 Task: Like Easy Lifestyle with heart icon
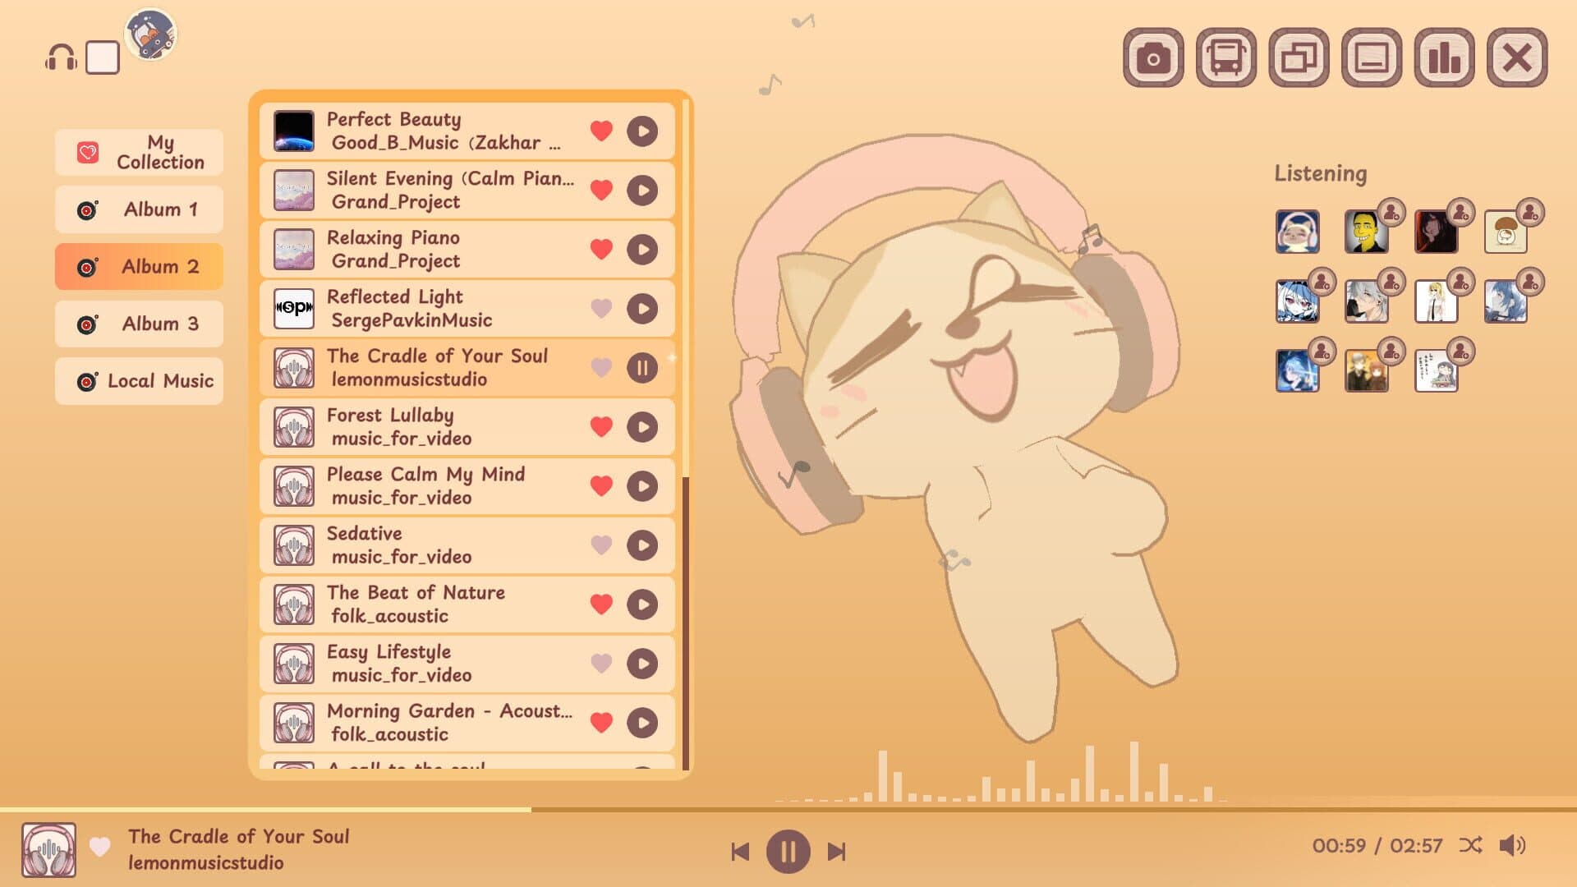pos(601,664)
